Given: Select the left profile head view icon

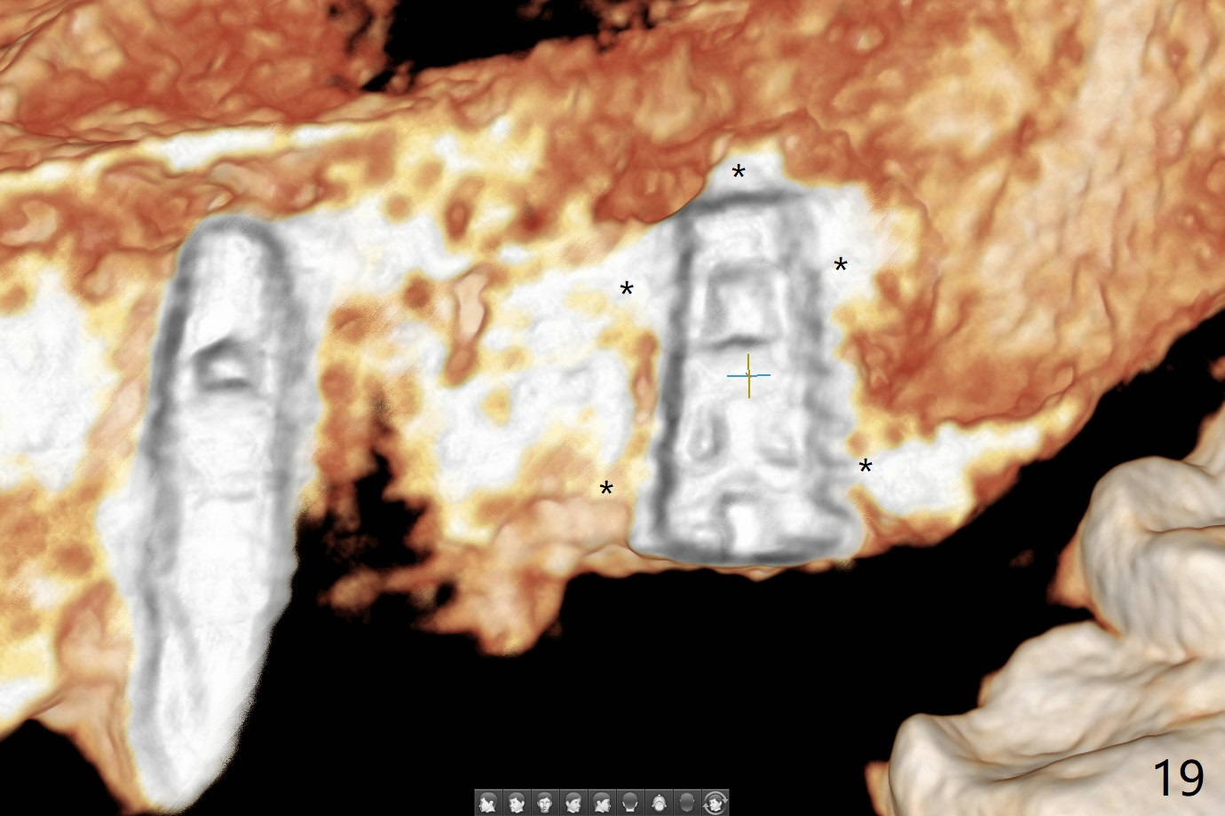Looking at the screenshot, I should click(x=487, y=803).
